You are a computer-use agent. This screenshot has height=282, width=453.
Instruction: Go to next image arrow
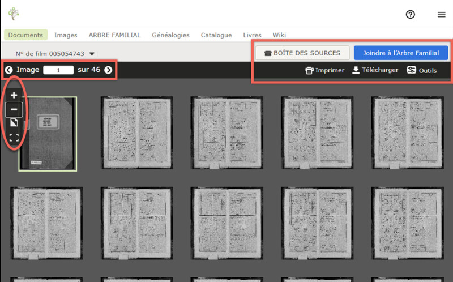[108, 70]
